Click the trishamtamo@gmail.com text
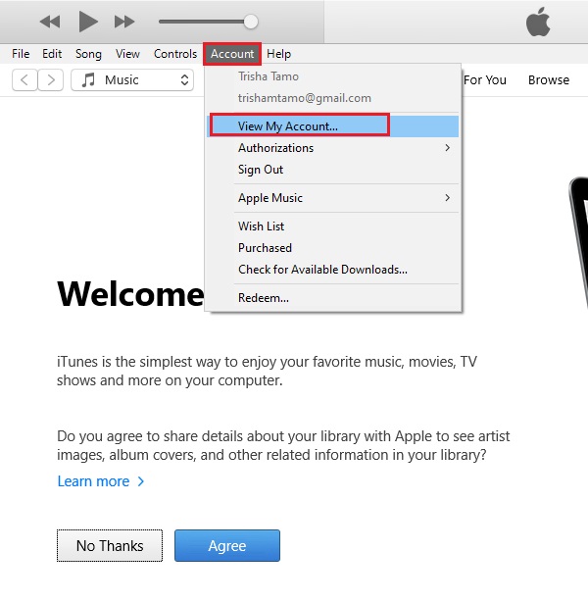The height and width of the screenshot is (602, 588). tap(305, 98)
